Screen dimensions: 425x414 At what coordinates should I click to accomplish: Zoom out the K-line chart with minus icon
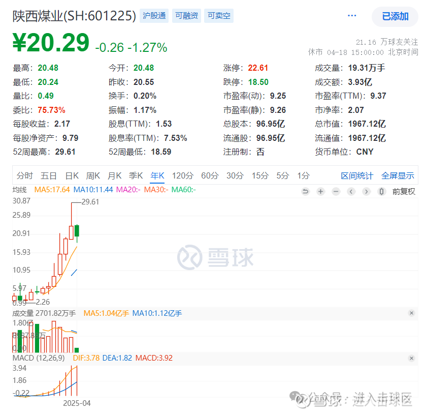click(336, 192)
